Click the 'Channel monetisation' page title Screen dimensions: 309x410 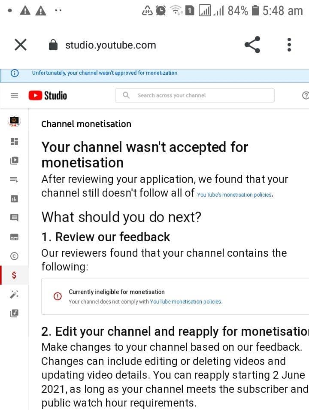pyautogui.click(x=86, y=124)
